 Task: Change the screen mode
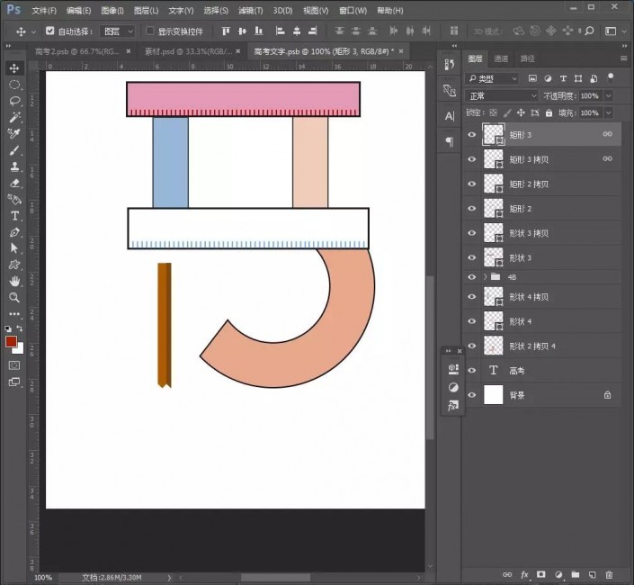coord(14,382)
